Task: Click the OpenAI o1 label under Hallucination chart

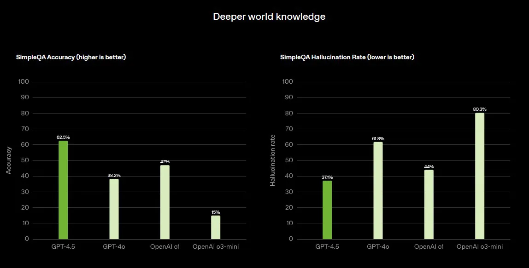Action: 429,247
